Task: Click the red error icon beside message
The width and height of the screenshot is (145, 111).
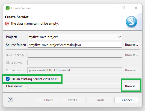Action: click(7, 24)
